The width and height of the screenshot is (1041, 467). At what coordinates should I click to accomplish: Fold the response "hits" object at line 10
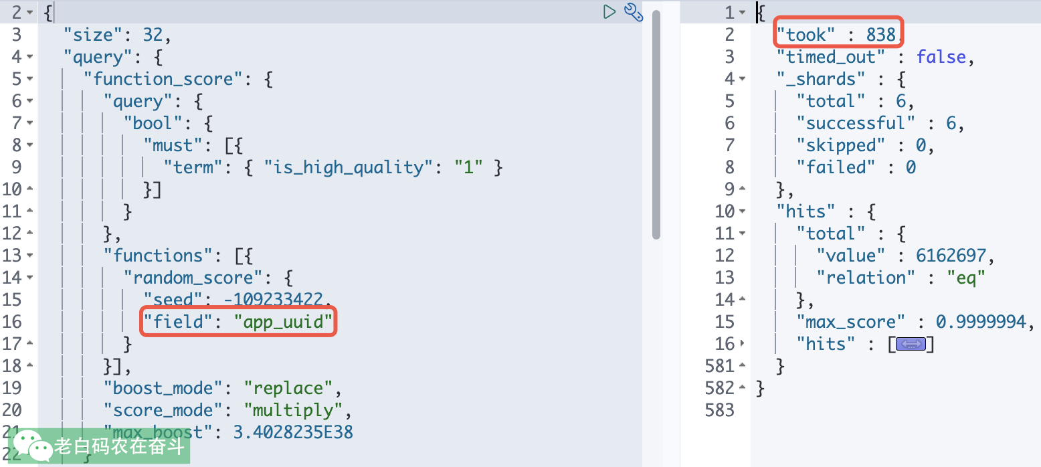click(743, 212)
